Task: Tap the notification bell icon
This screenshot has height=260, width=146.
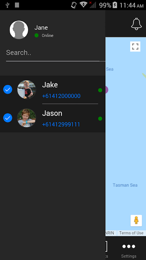Action: [x=136, y=24]
